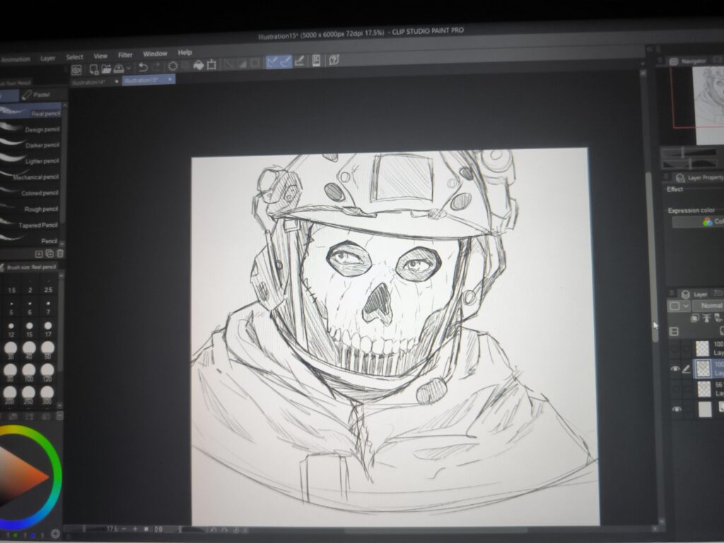Open the Window menu

pos(155,53)
